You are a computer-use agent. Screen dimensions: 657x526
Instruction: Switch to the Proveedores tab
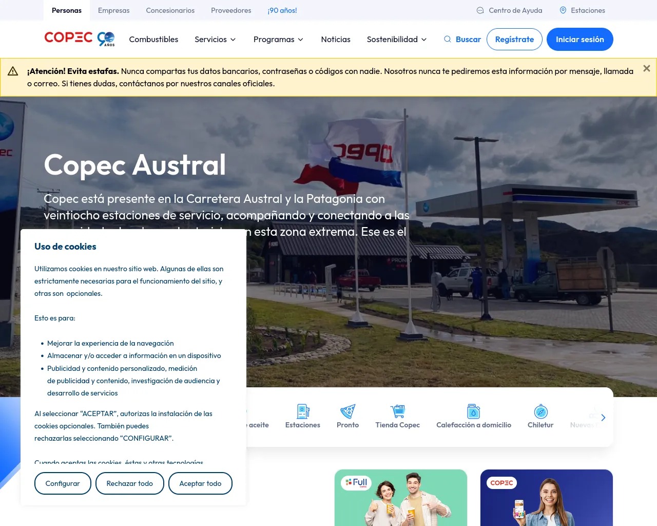(x=231, y=10)
